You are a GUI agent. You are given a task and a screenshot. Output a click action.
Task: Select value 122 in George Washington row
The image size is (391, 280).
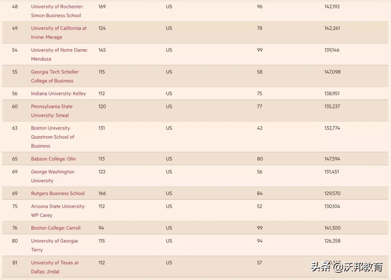tap(102, 172)
